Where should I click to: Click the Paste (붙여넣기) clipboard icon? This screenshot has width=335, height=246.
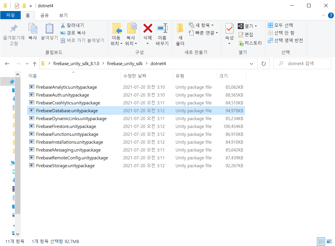pos(49,28)
